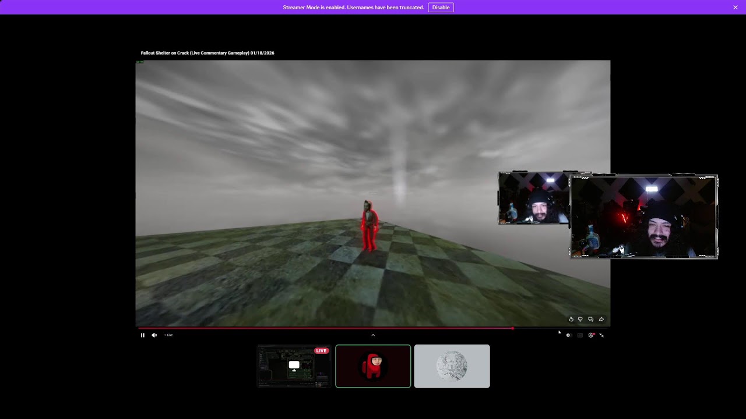The height and width of the screenshot is (419, 746).
Task: Exit fullscreen with the shrink arrows icon
Action: coord(601,335)
